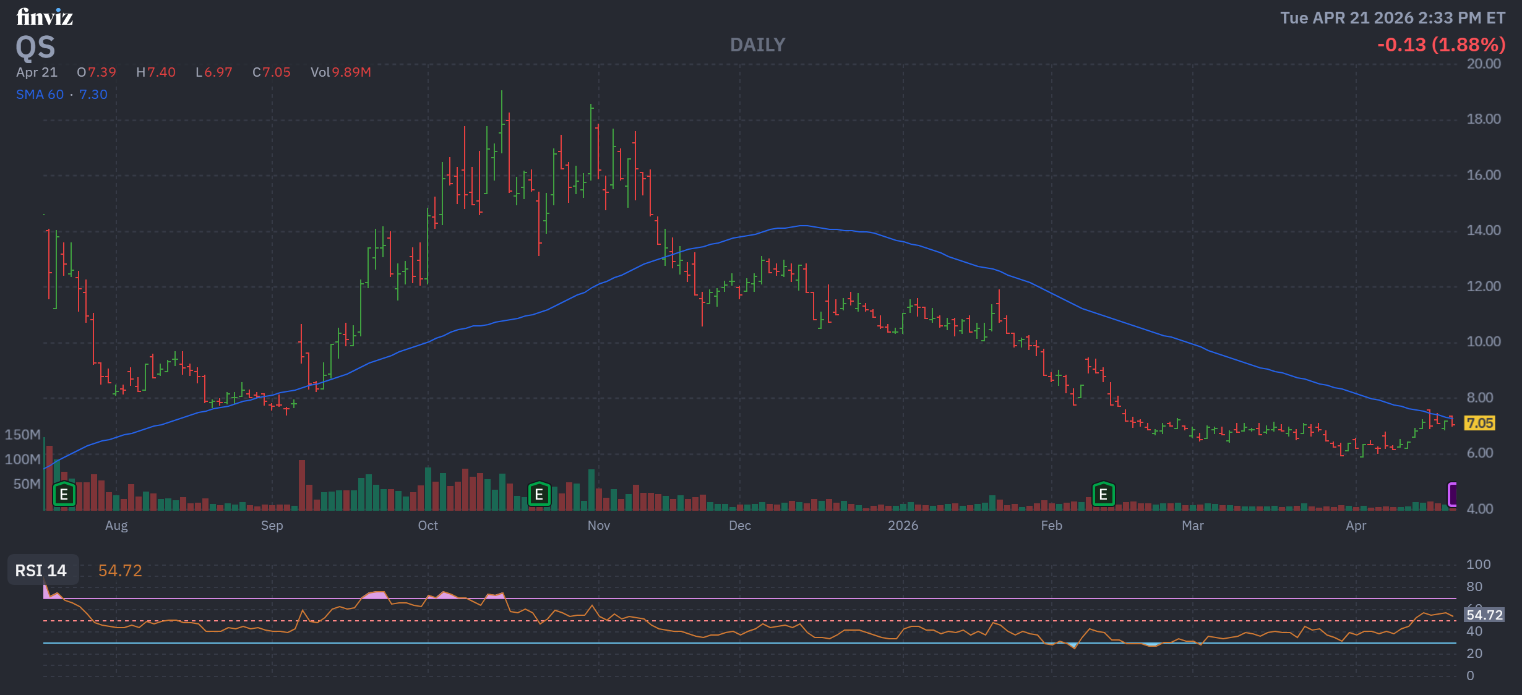1522x695 pixels.
Task: Select the SMA 60 indicator label
Action: click(x=40, y=95)
